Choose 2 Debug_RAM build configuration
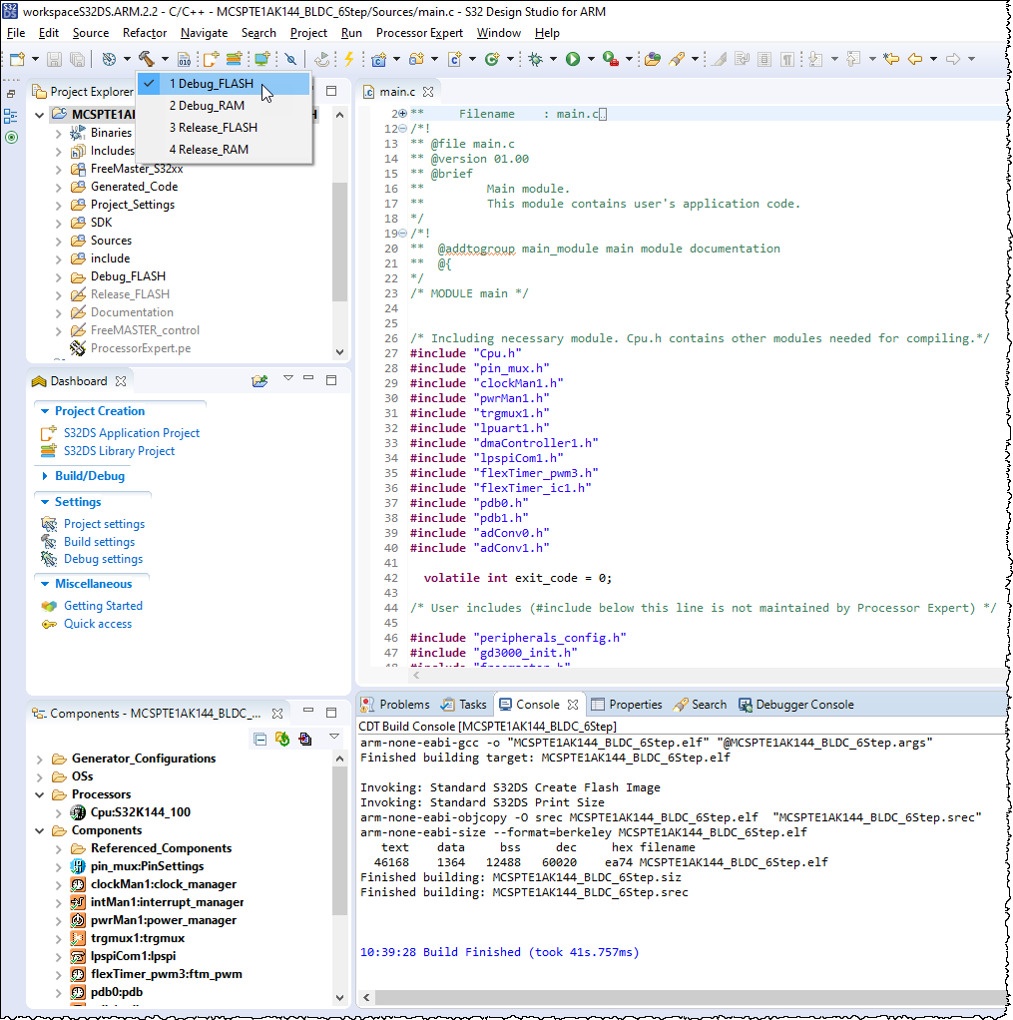Image resolution: width=1013 pixels, height=1020 pixels. click(x=207, y=106)
